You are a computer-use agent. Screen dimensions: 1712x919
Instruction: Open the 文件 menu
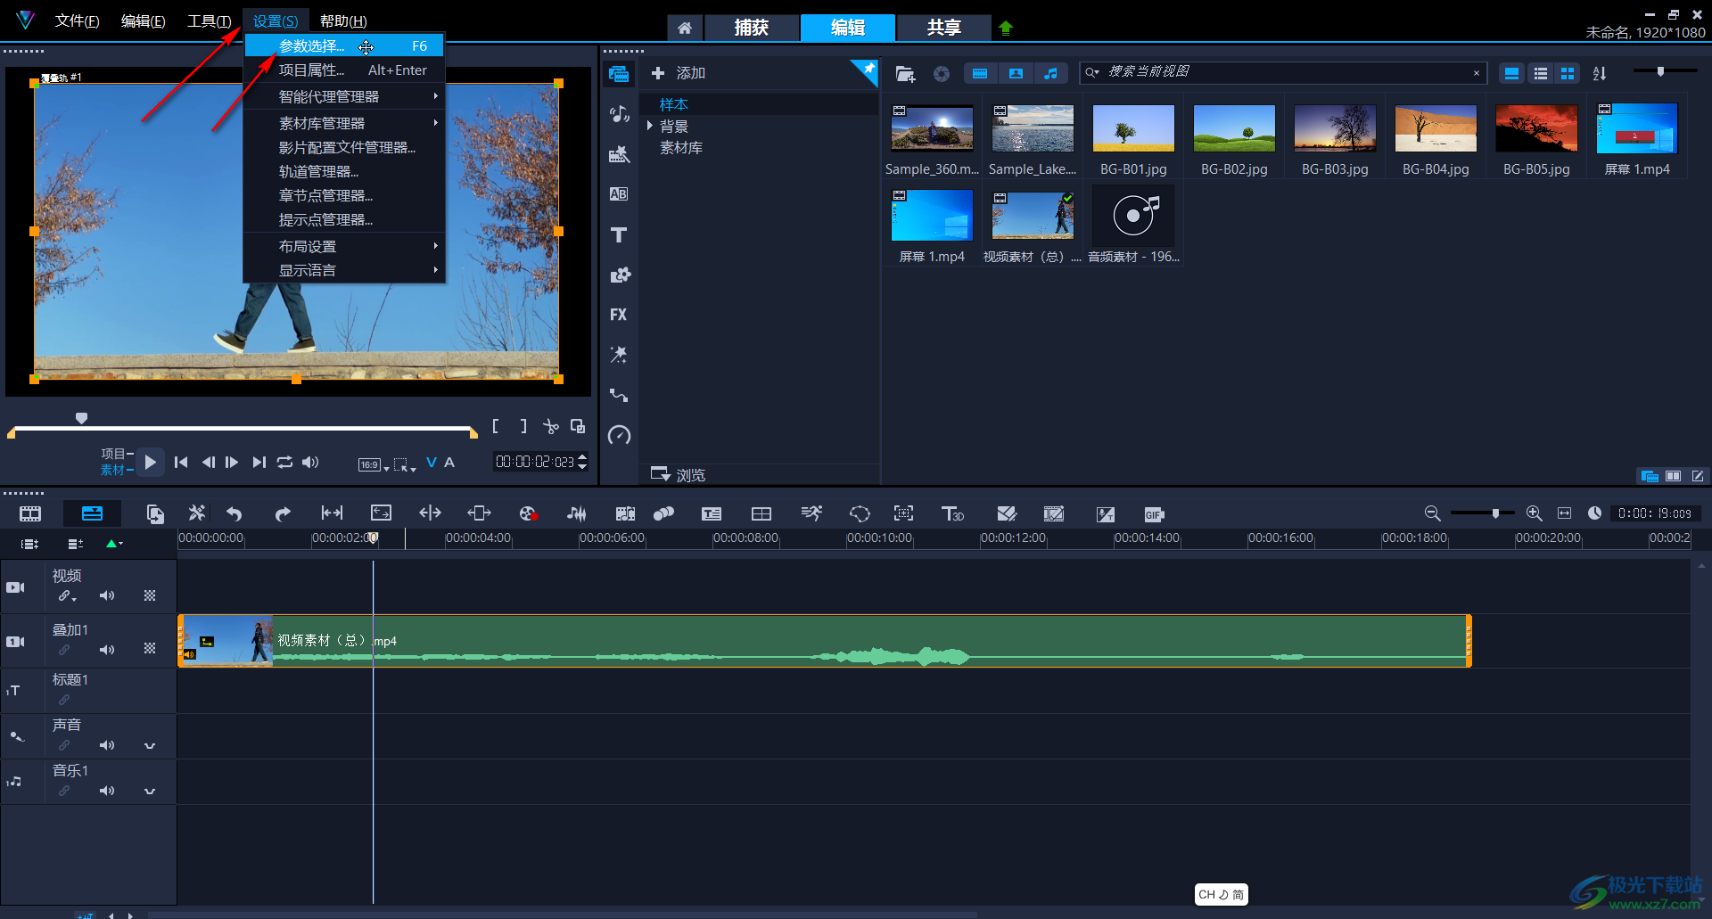pyautogui.click(x=77, y=21)
